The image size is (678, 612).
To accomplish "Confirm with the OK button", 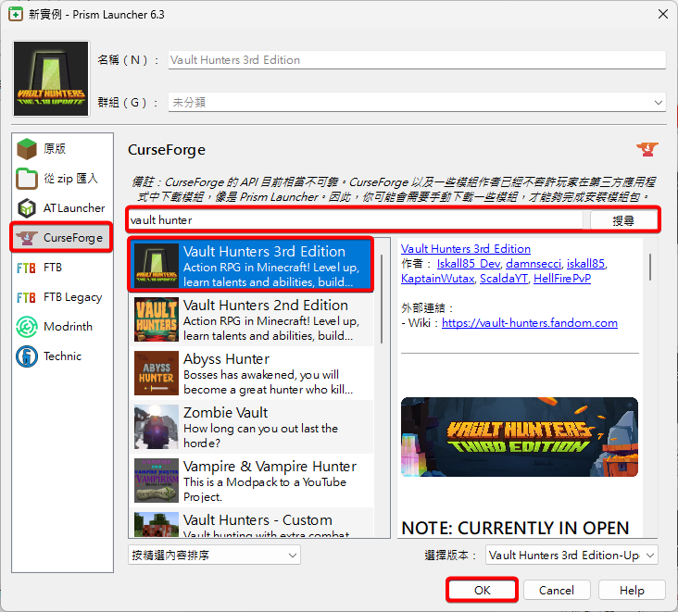I will point(482,590).
